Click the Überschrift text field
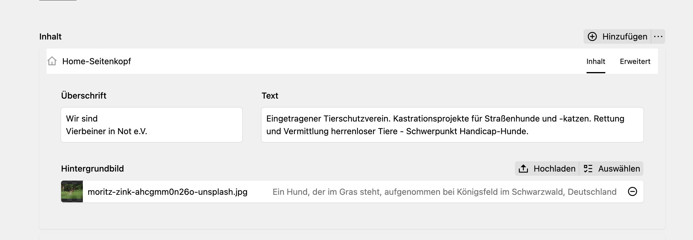This screenshot has width=693, height=240. (151, 125)
